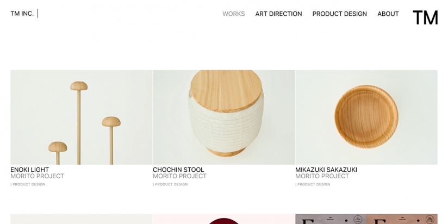
Task: Open the dark red circle thumbnail at bottom
Action: click(223, 219)
